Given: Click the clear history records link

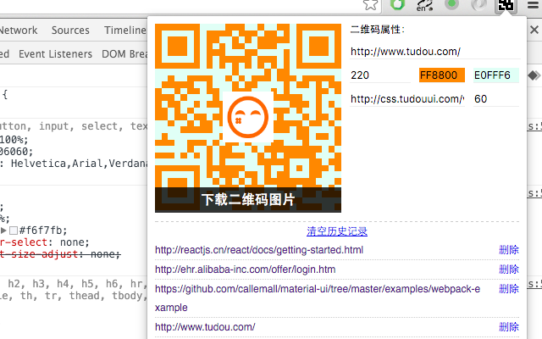Looking at the screenshot, I should (337, 231).
